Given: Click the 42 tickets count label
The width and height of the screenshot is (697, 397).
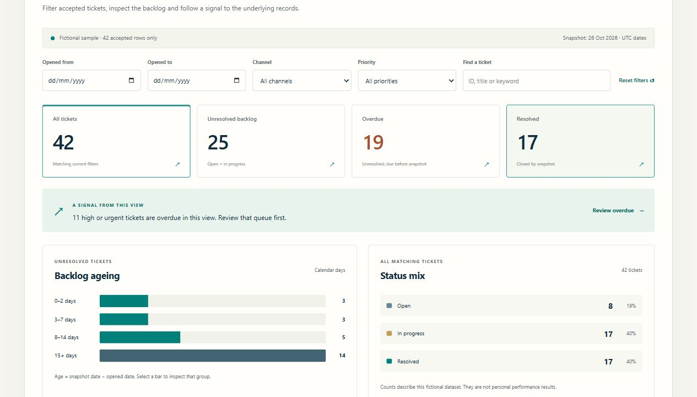Looking at the screenshot, I should (x=632, y=270).
